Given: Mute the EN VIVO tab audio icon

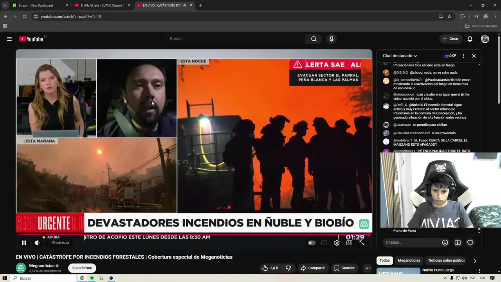Looking at the screenshot, I should tap(185, 5).
